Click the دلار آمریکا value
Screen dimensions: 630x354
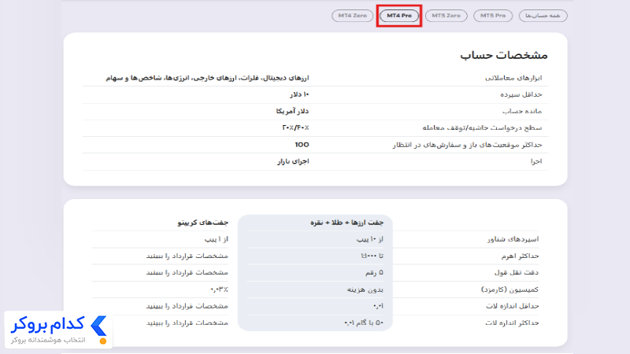point(292,111)
